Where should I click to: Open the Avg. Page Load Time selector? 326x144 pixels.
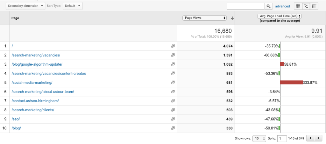click(280, 16)
